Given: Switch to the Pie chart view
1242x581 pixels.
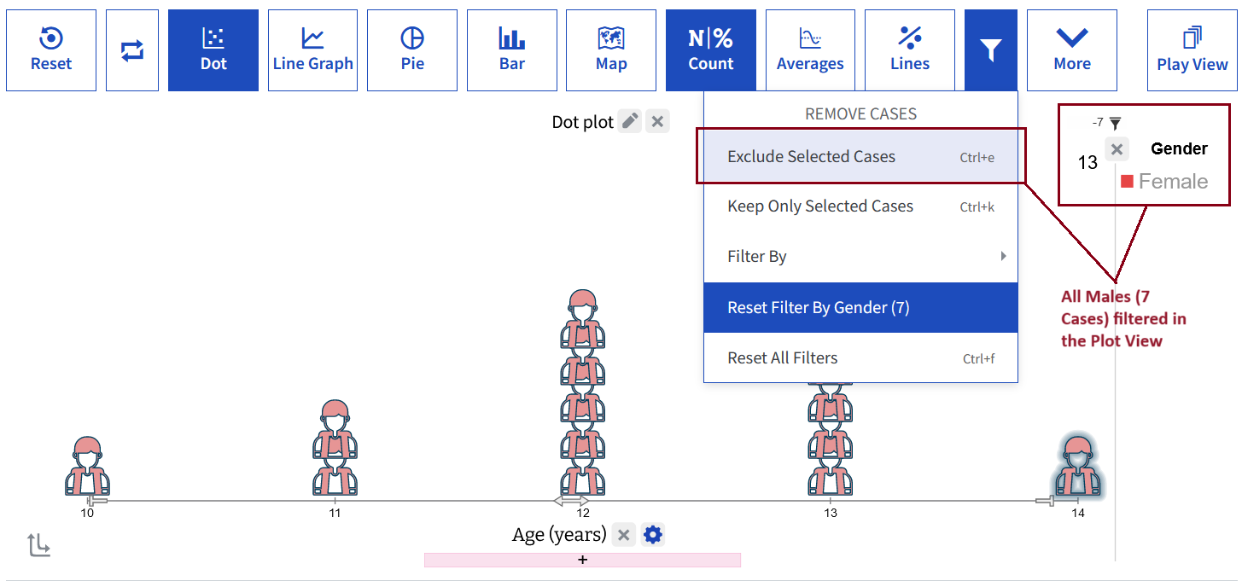Looking at the screenshot, I should tap(412, 50).
